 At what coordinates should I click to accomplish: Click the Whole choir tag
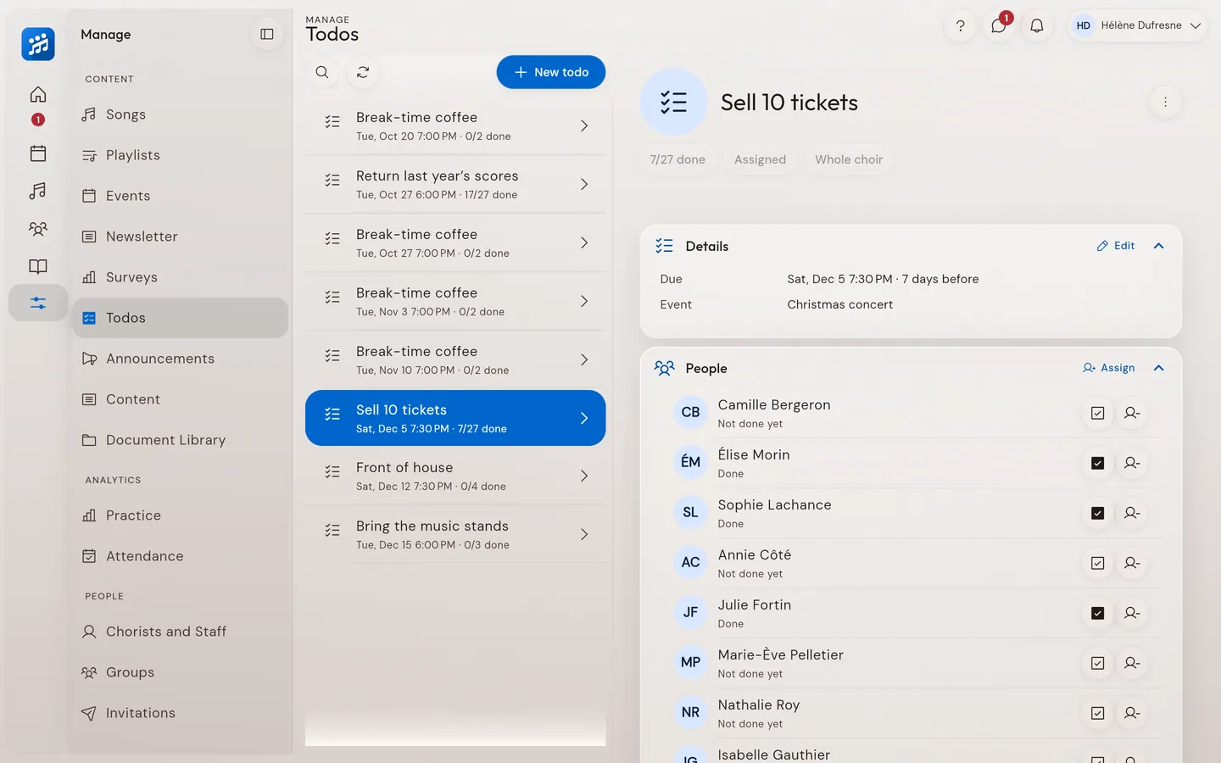(849, 159)
